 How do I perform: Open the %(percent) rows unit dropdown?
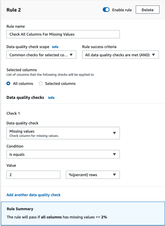click(x=93, y=175)
